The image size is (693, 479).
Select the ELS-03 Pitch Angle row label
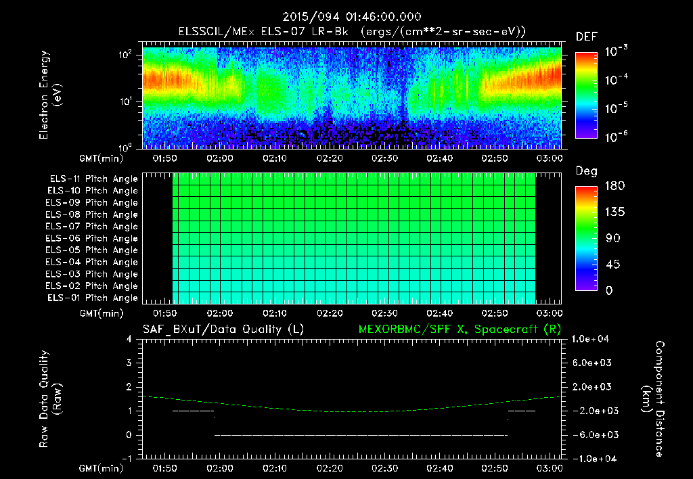(x=92, y=274)
